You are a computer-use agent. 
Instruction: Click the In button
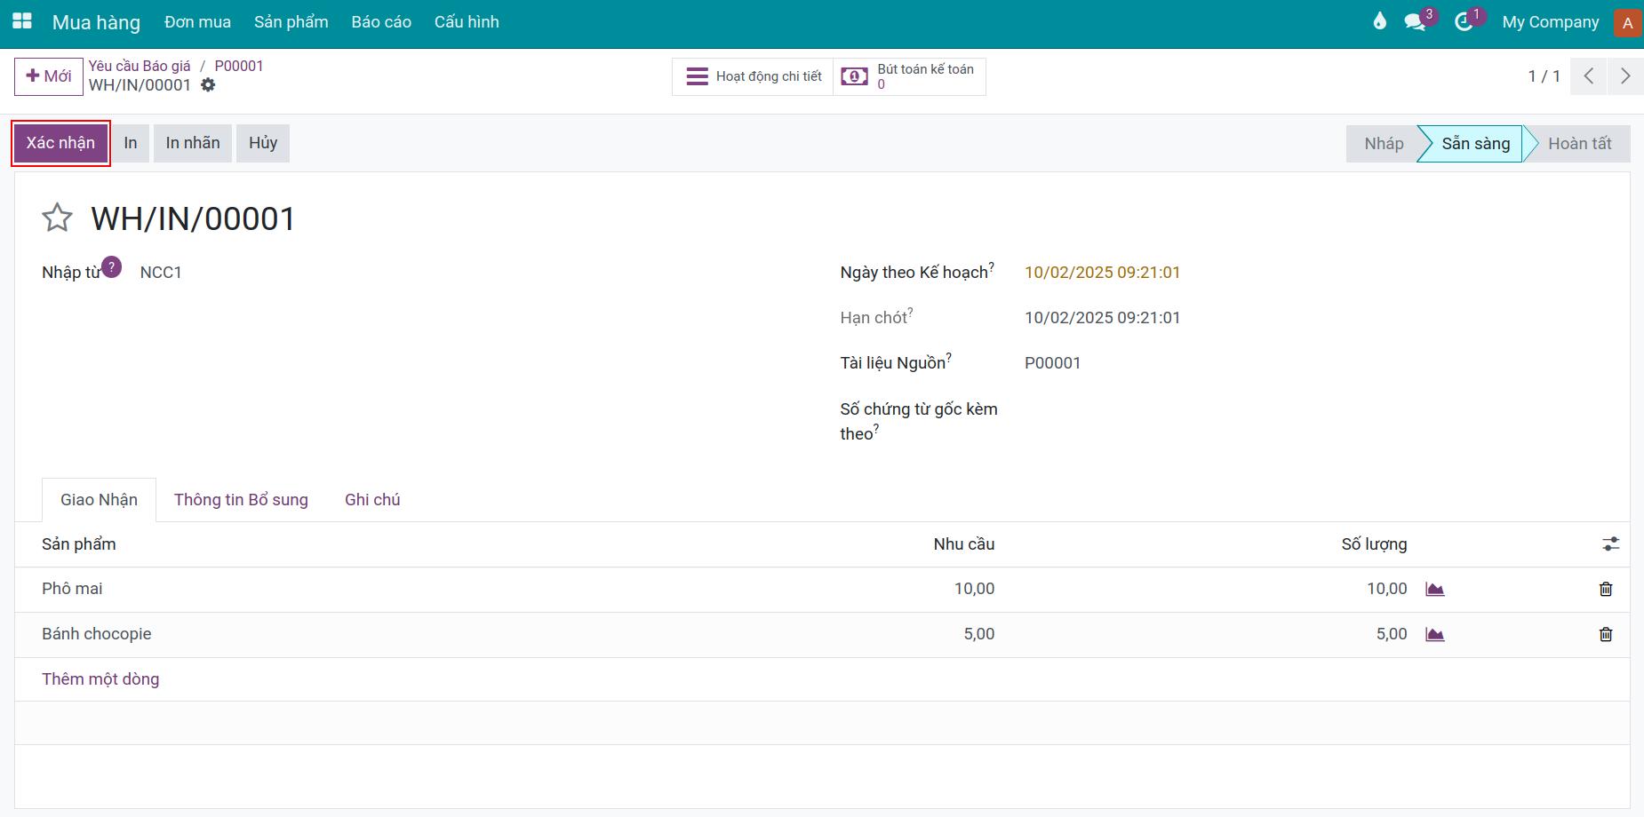pyautogui.click(x=131, y=143)
